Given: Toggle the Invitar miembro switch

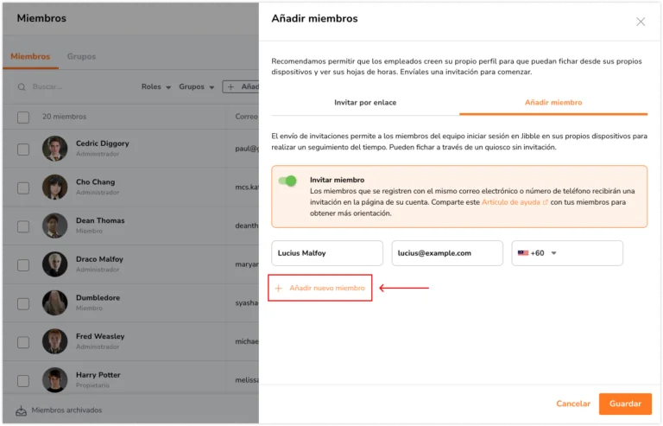Looking at the screenshot, I should [x=287, y=181].
